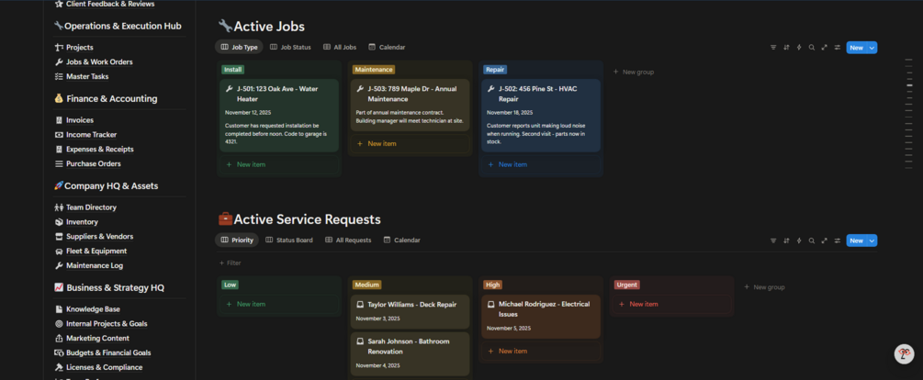Open search icon in Active Jobs toolbar
The image size is (923, 380).
(812, 48)
